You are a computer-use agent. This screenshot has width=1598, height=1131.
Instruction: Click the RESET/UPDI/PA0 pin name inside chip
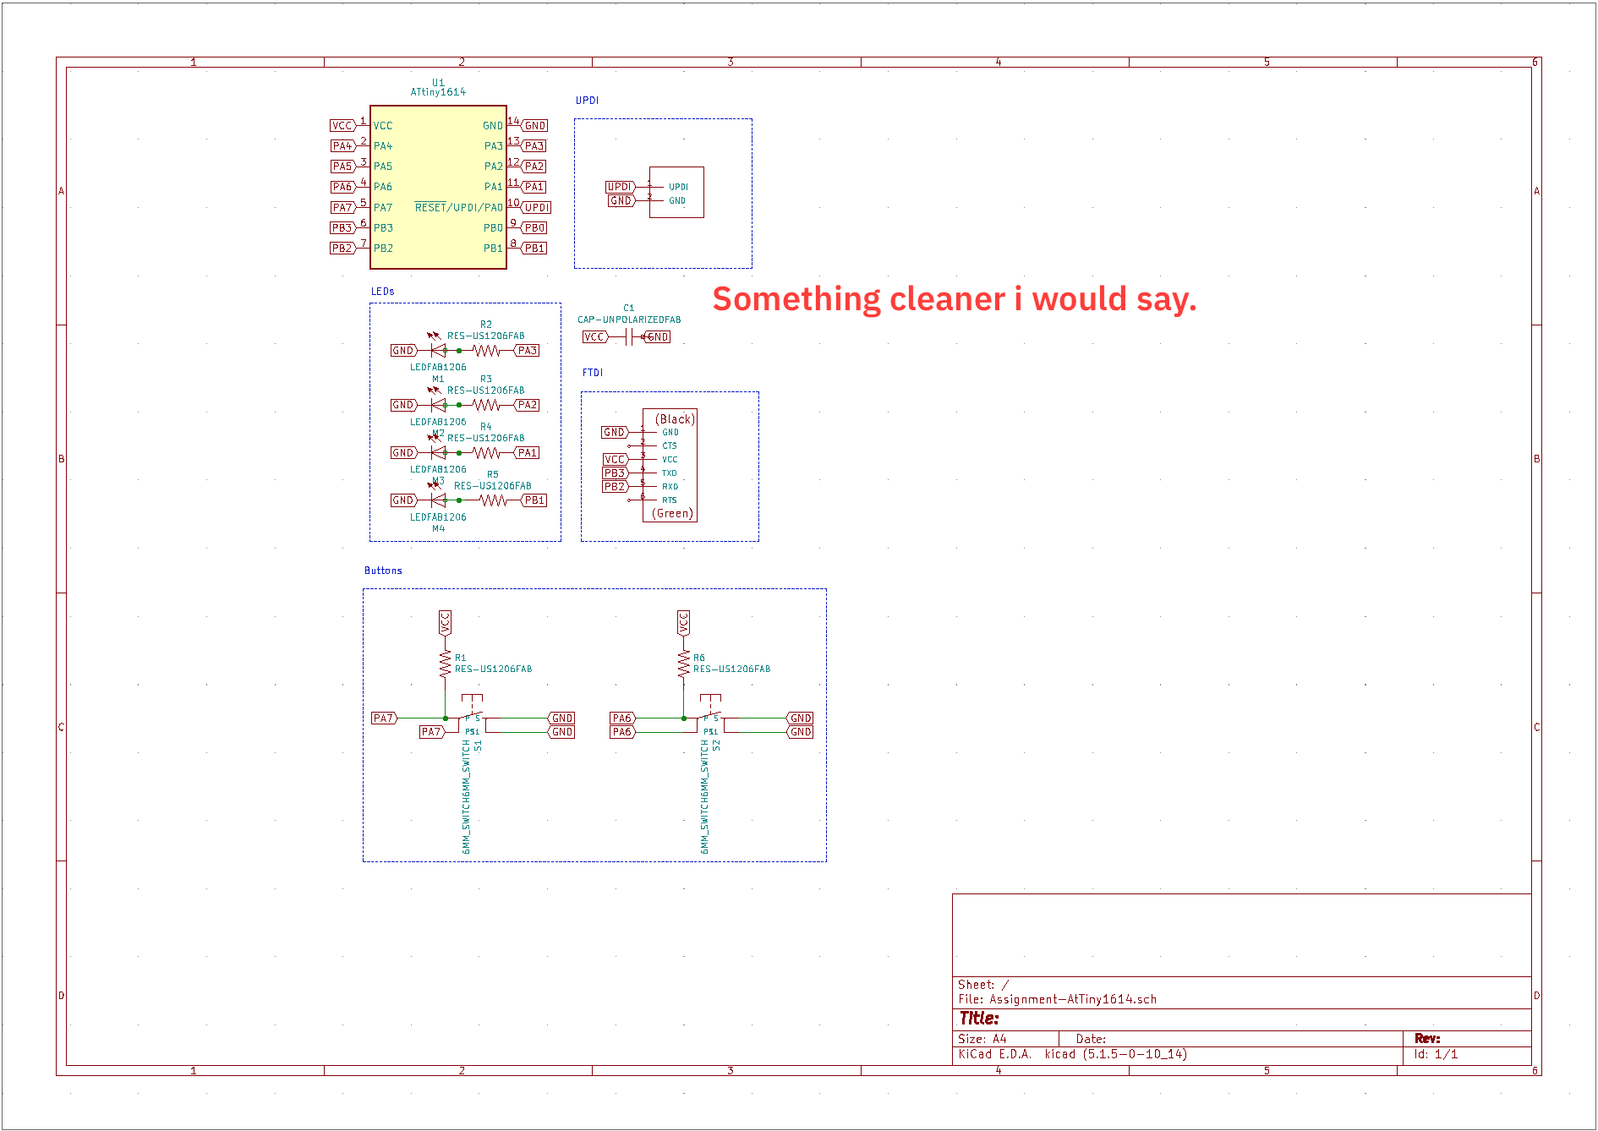coord(458,207)
